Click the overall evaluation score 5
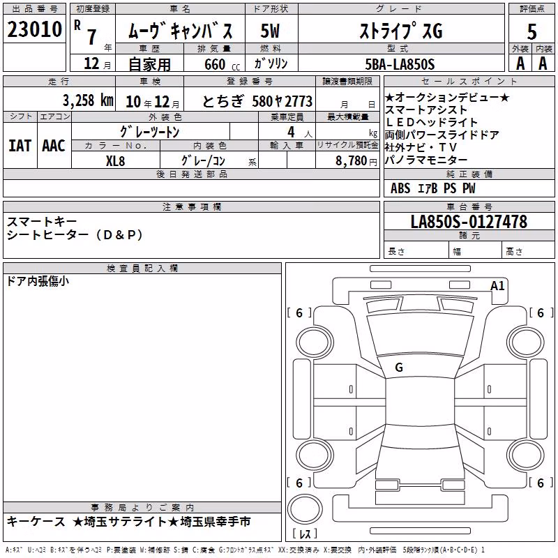Screen dimensions: 558x558 pos(531,31)
